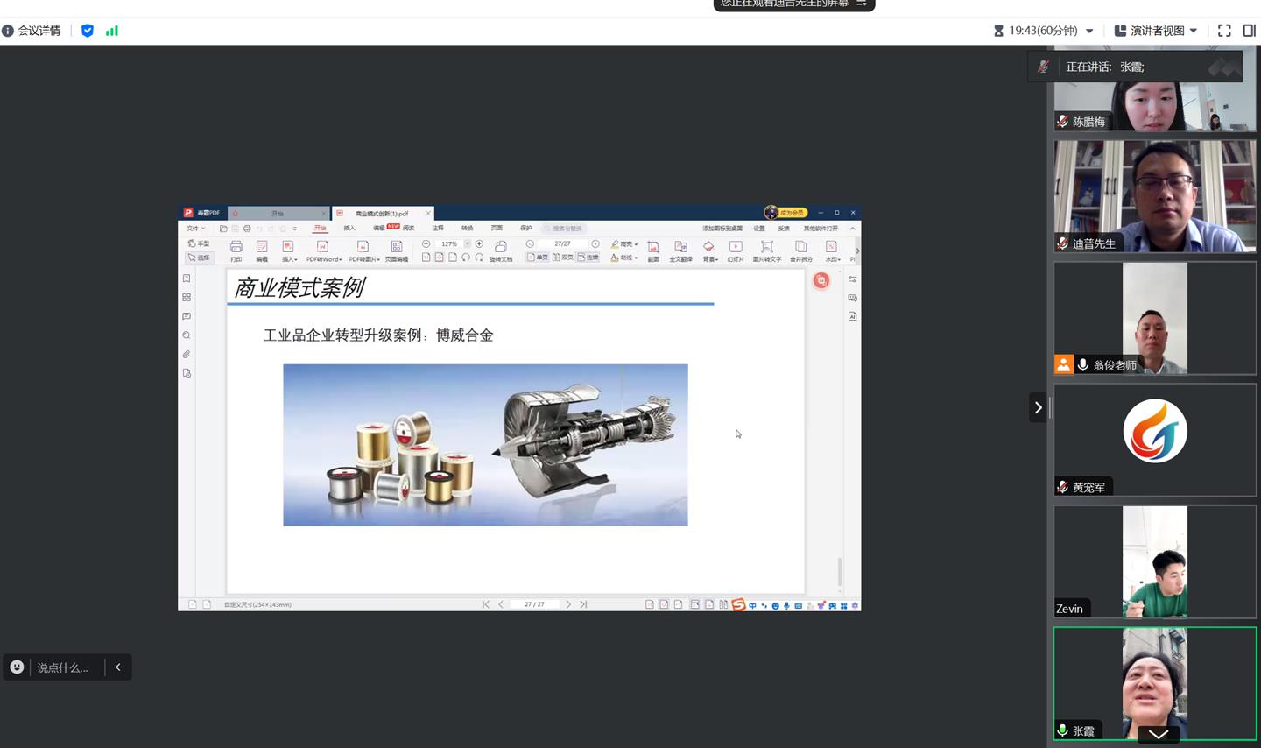Open the 页面编辑 page editing tool

[397, 251]
